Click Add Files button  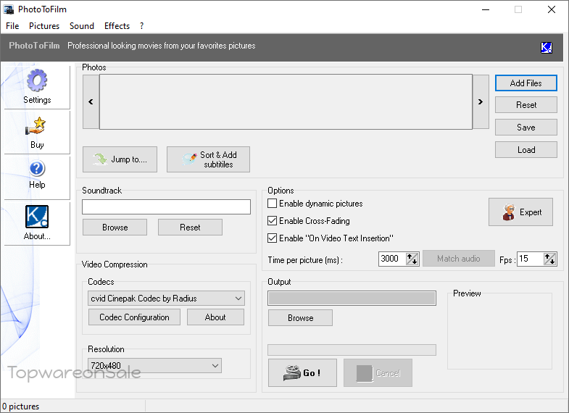click(526, 83)
